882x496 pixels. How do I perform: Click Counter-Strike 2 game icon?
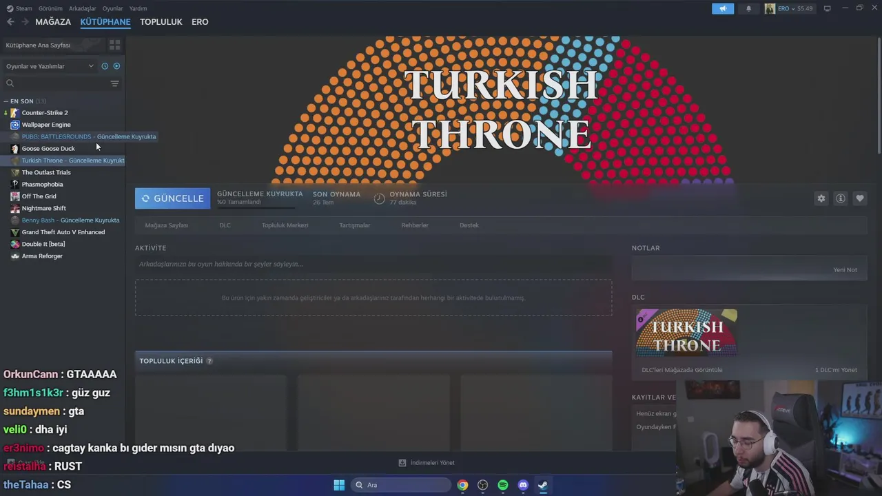click(14, 113)
